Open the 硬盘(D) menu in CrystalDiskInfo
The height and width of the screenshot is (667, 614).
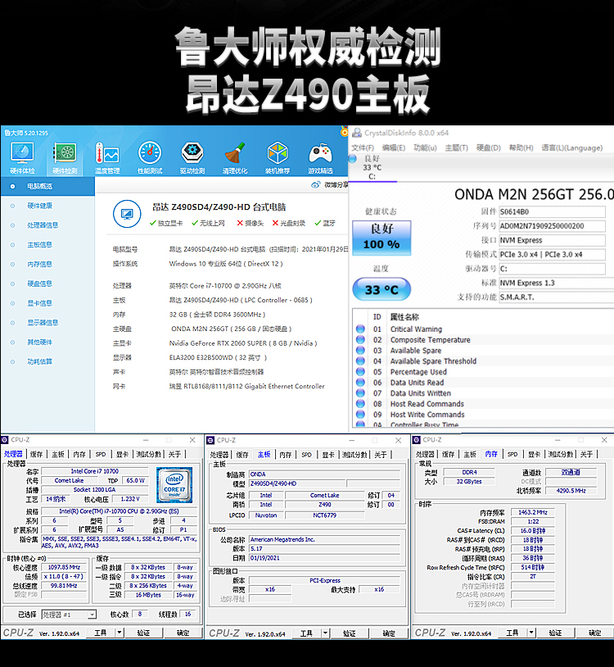tap(488, 147)
